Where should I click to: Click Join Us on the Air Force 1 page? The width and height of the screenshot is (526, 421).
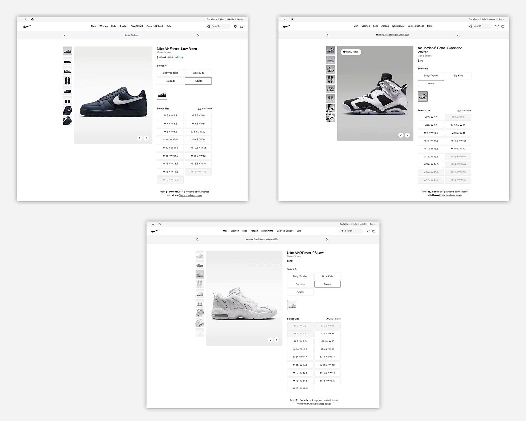[x=231, y=19]
